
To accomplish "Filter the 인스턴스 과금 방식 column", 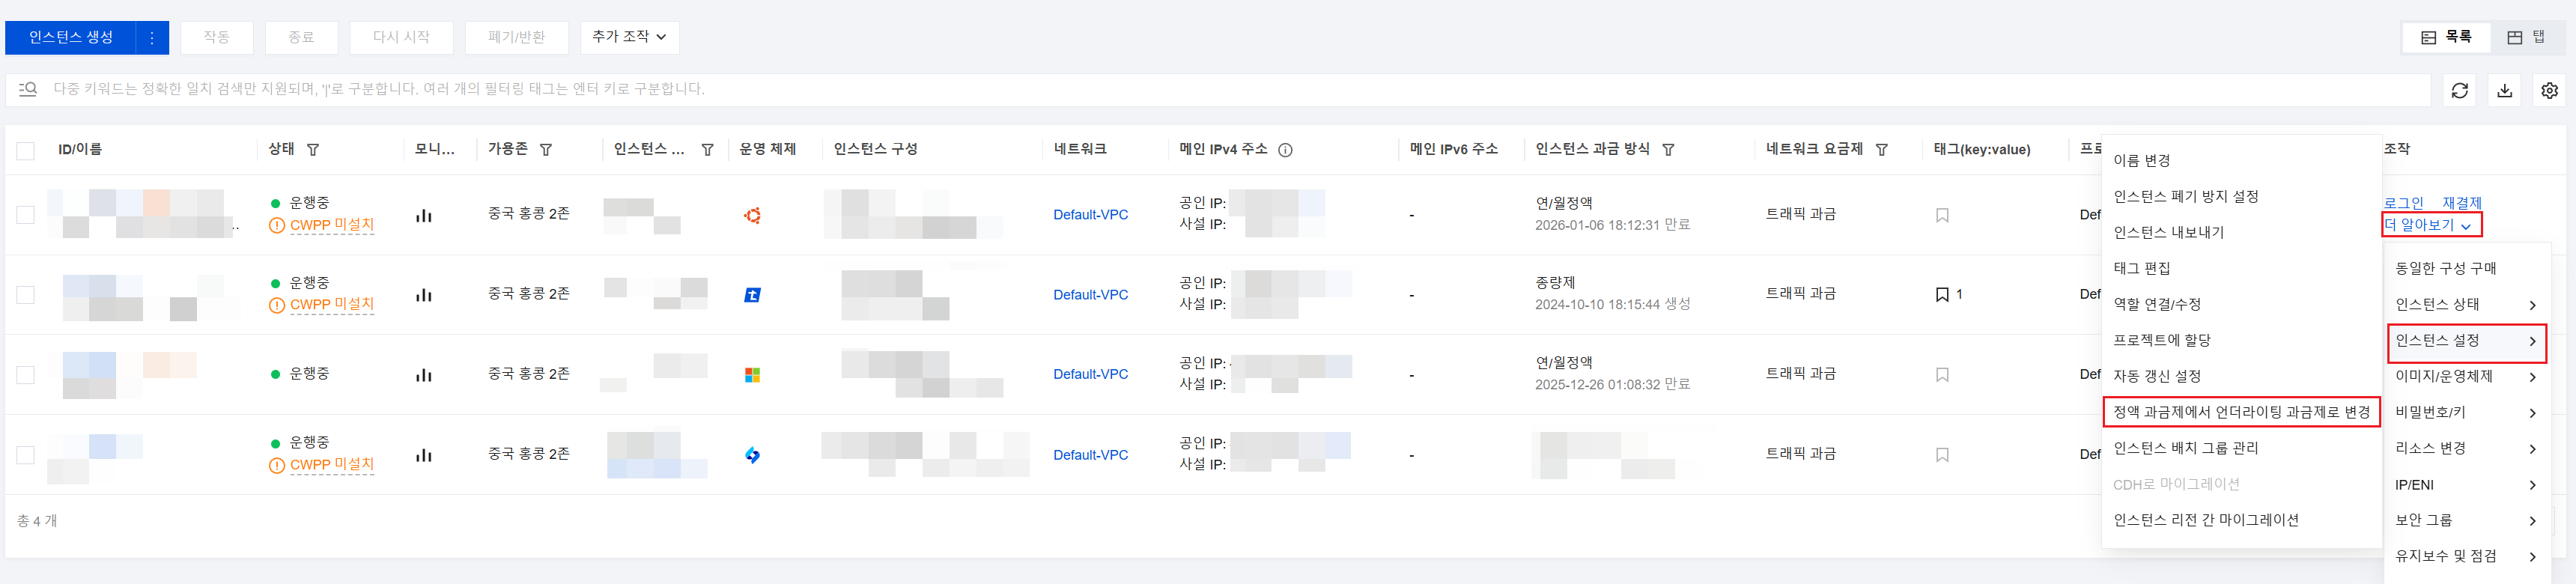I will point(1668,150).
